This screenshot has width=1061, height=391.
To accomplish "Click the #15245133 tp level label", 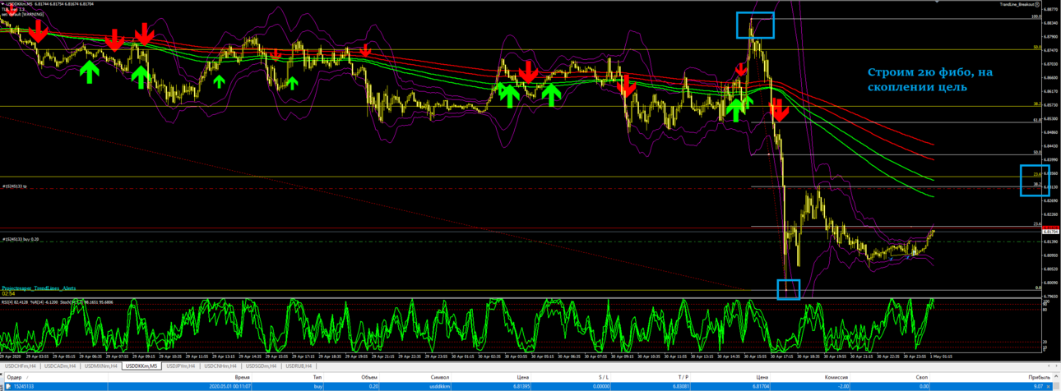I will pos(14,186).
